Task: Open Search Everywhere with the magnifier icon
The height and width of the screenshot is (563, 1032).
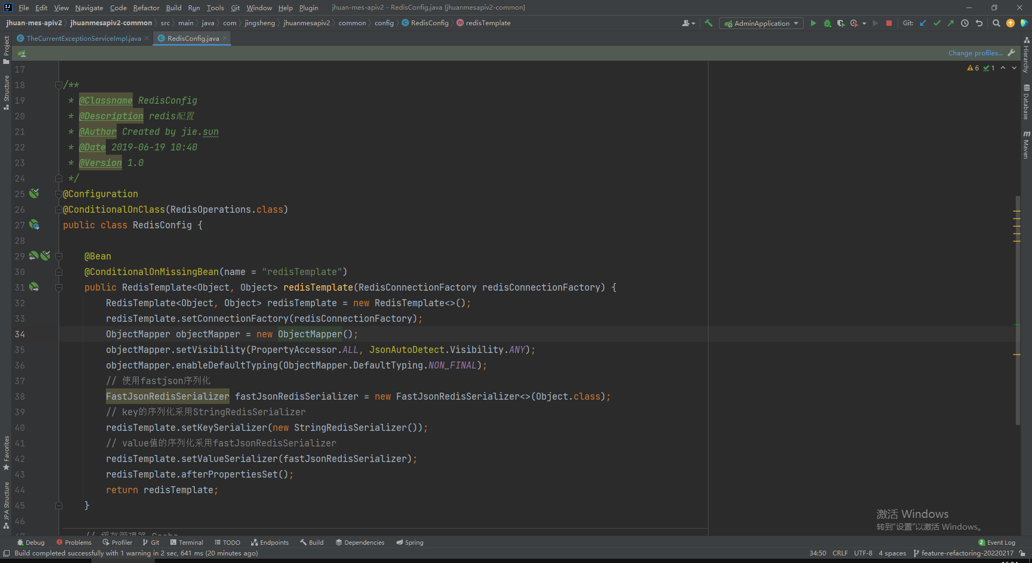Action: (x=996, y=23)
